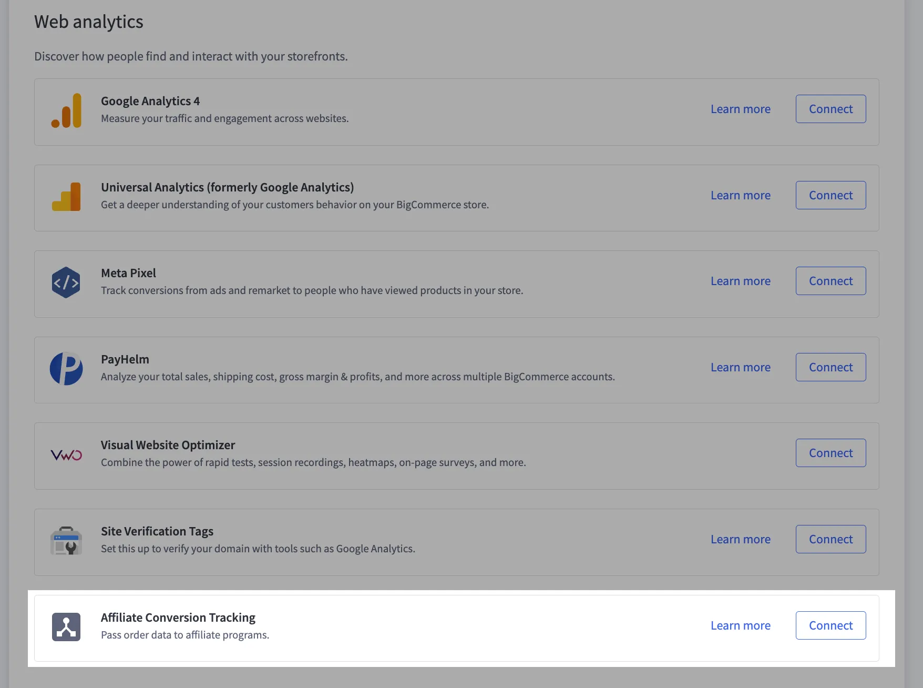This screenshot has height=688, width=923.
Task: Click the Affiliate Conversion Tracking icon
Action: point(66,627)
